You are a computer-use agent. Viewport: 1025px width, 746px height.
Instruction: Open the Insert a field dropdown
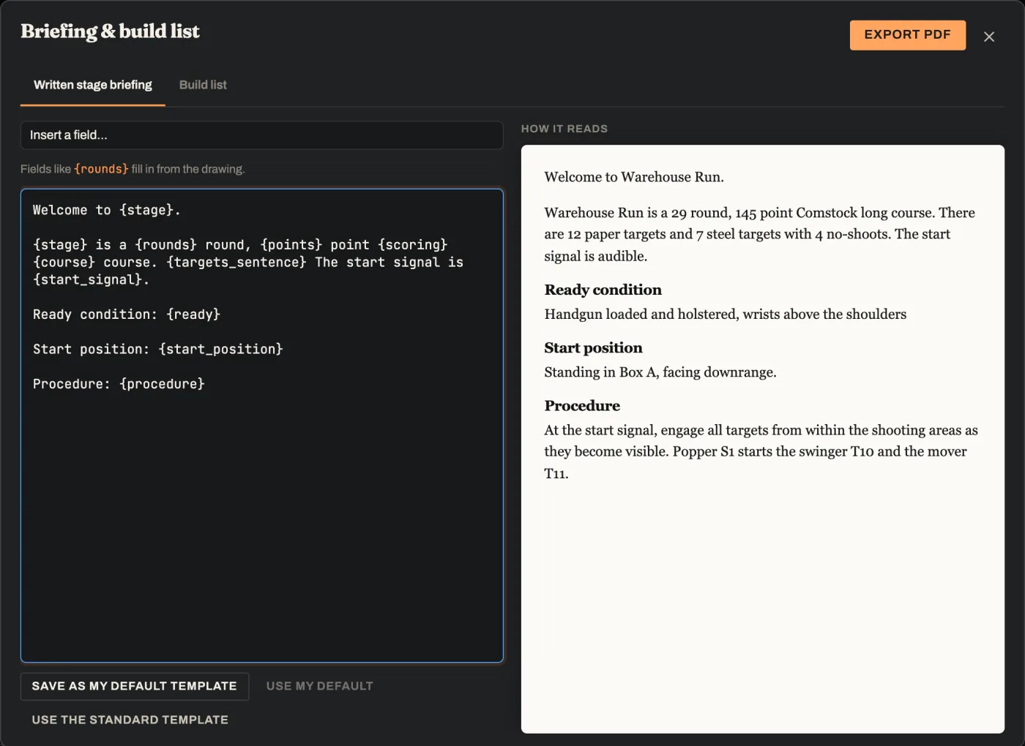click(x=261, y=135)
